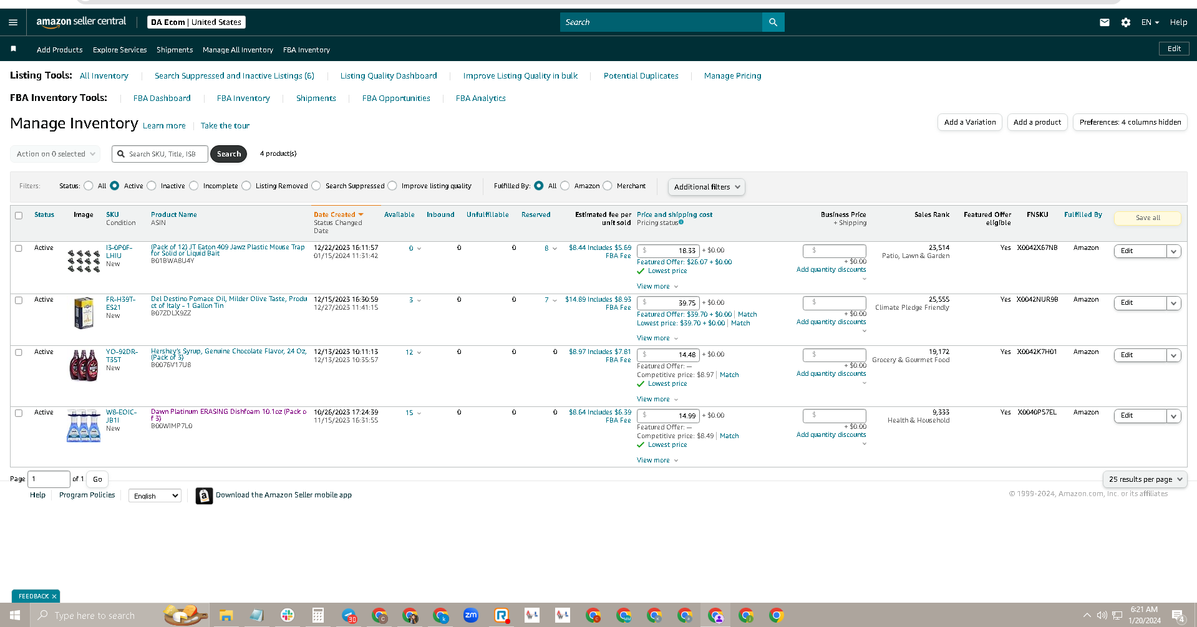The image size is (1197, 627).
Task: Open the Shipments top menu item
Action: pyautogui.click(x=175, y=50)
